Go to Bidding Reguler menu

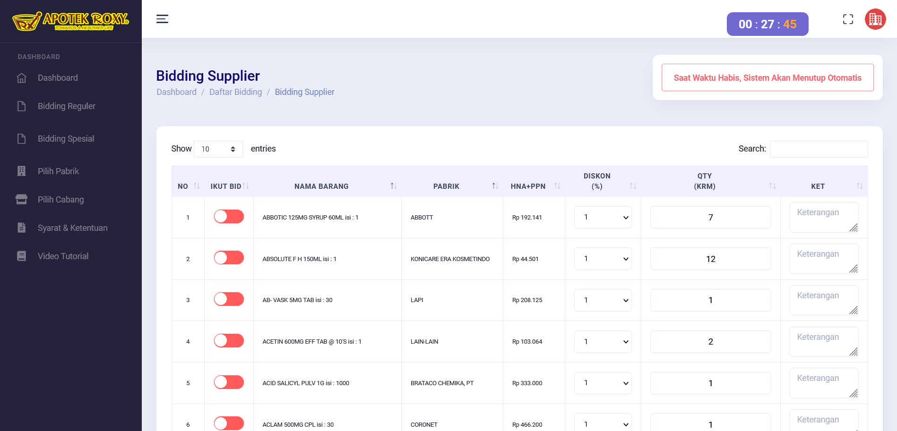[67, 106]
